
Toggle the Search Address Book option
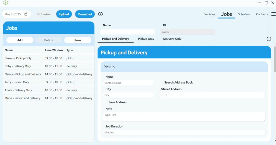[160, 83]
